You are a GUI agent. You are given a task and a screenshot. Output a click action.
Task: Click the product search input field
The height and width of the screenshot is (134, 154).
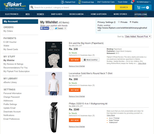pos(72,7)
